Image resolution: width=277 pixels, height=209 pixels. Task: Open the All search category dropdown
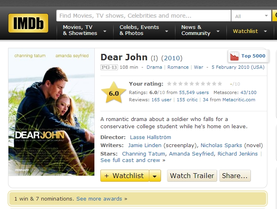coord(251,16)
